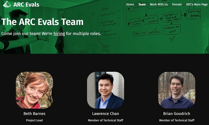Go to Work With Us page
Image resolution: width=209 pixels, height=125 pixels.
tap(159, 4)
